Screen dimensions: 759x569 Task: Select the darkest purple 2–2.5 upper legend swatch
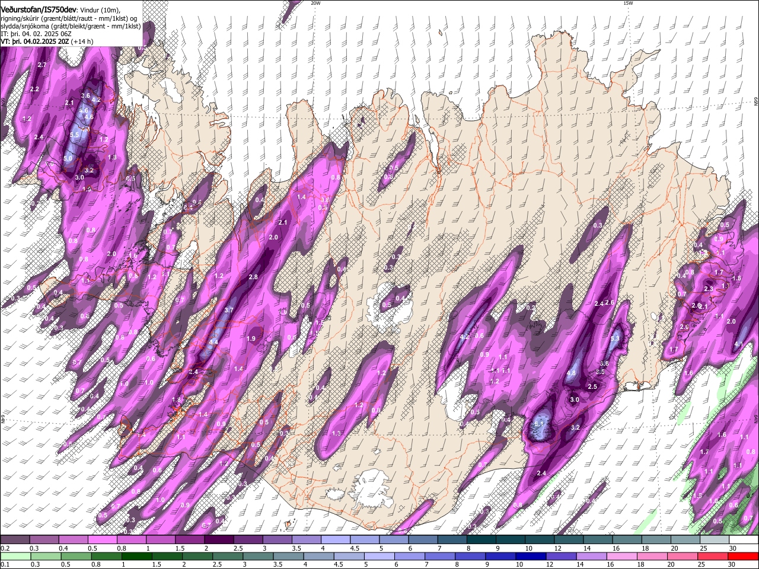tap(219, 540)
